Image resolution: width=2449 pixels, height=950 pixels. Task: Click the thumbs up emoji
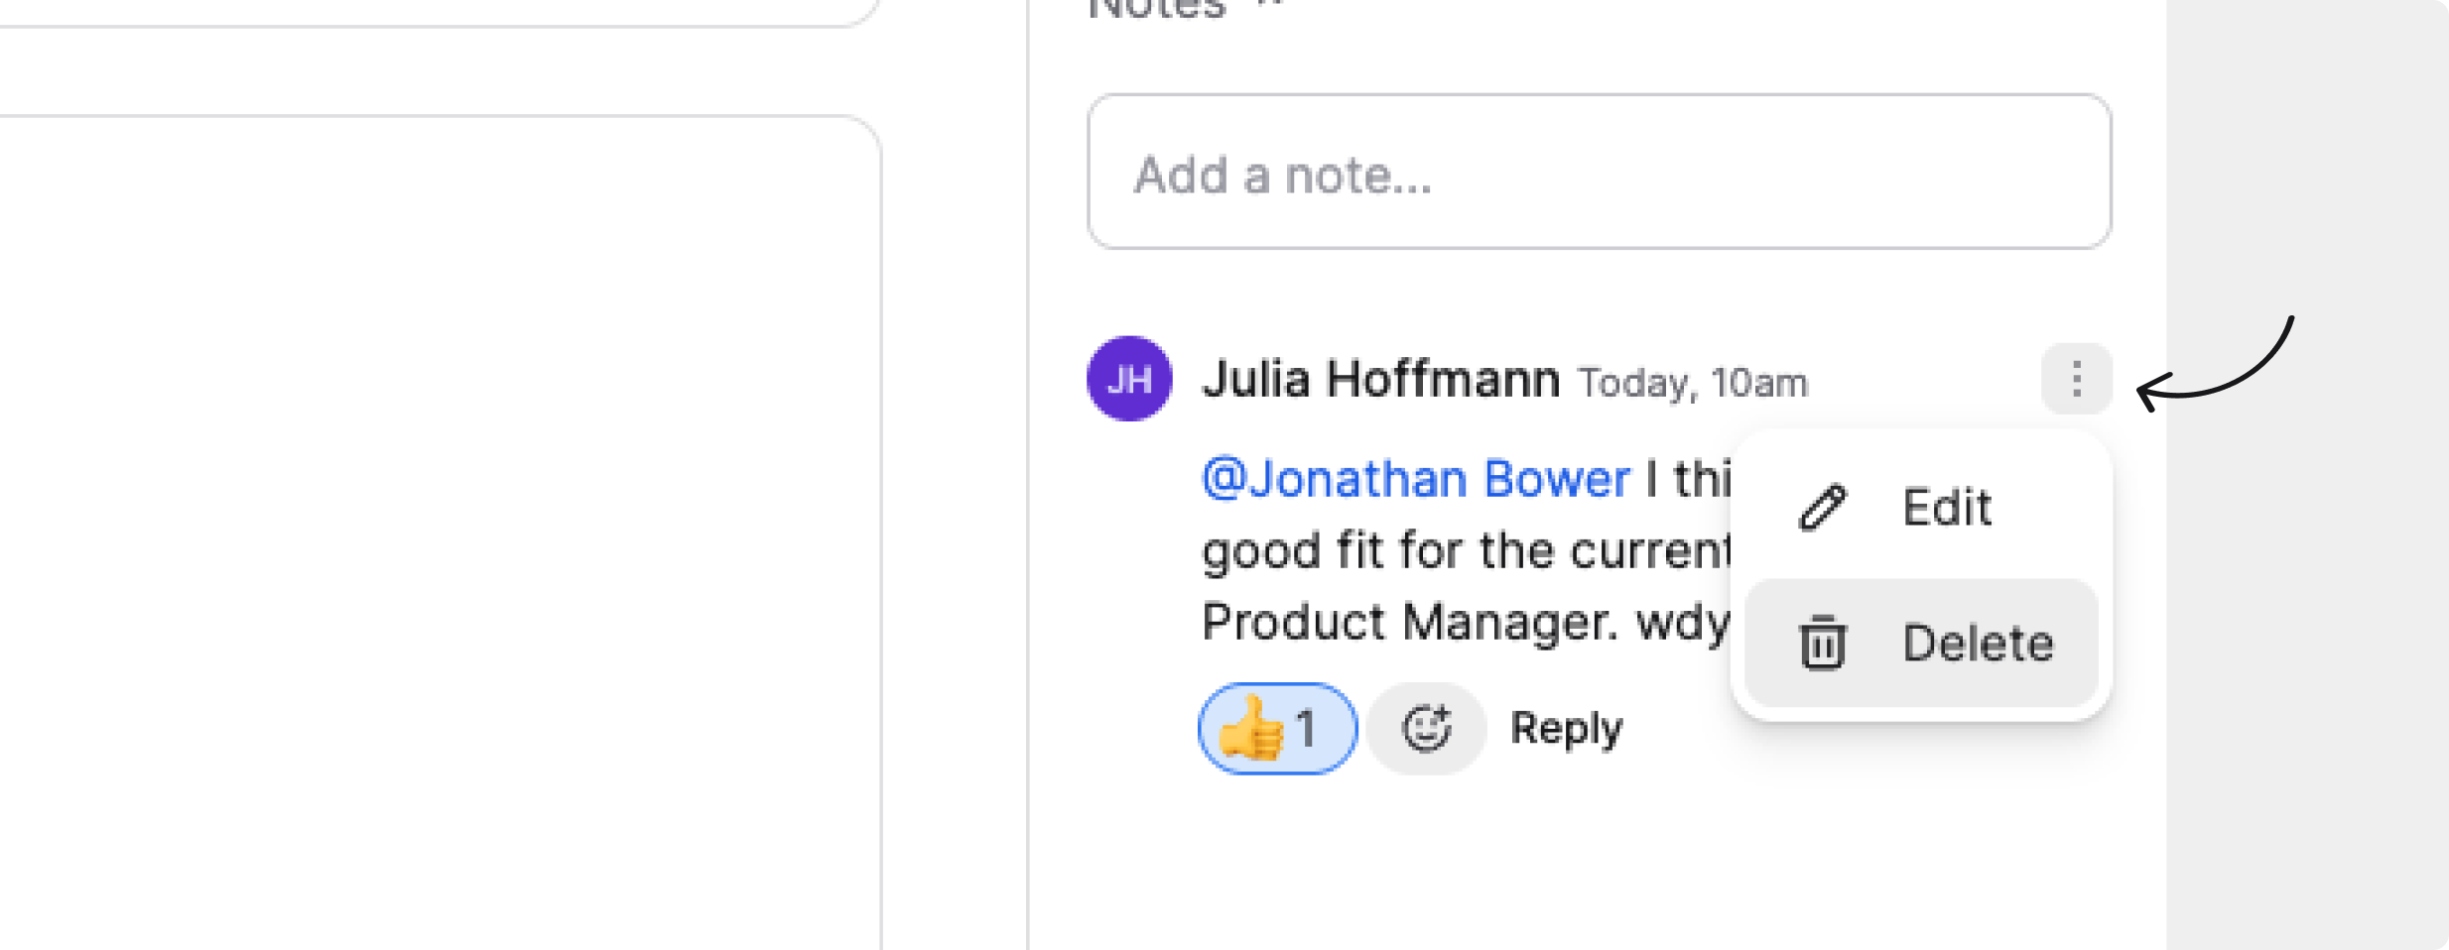[1250, 729]
